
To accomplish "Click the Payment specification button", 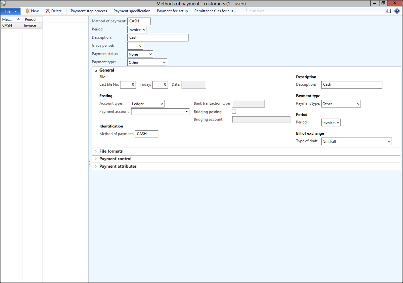I will (132, 11).
